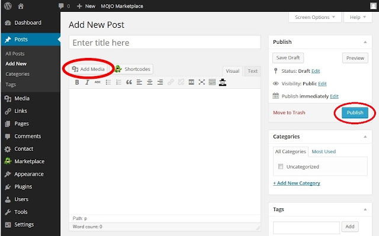Edit the post Status
The height and width of the screenshot is (236, 379).
[316, 71]
